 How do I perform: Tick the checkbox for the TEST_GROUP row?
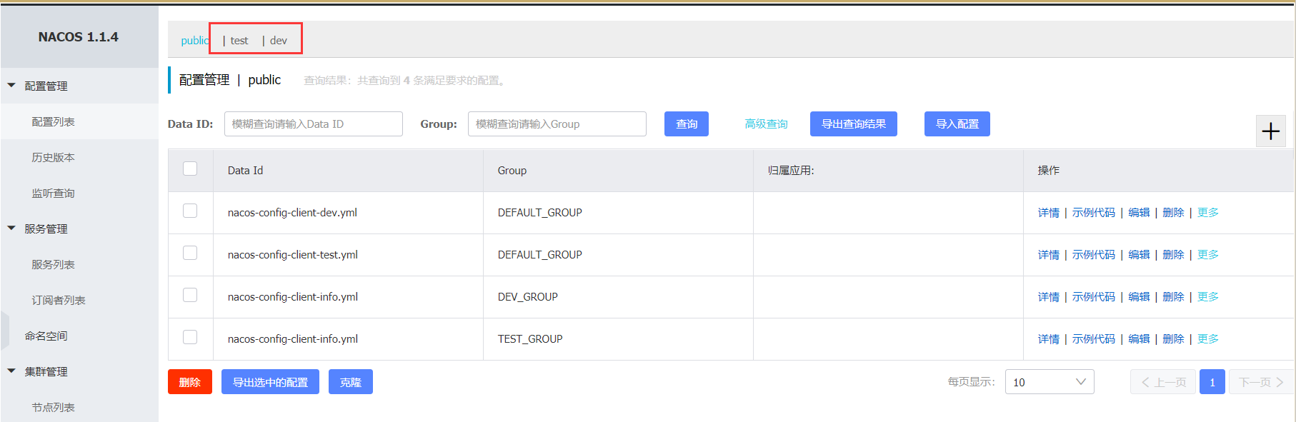point(190,337)
